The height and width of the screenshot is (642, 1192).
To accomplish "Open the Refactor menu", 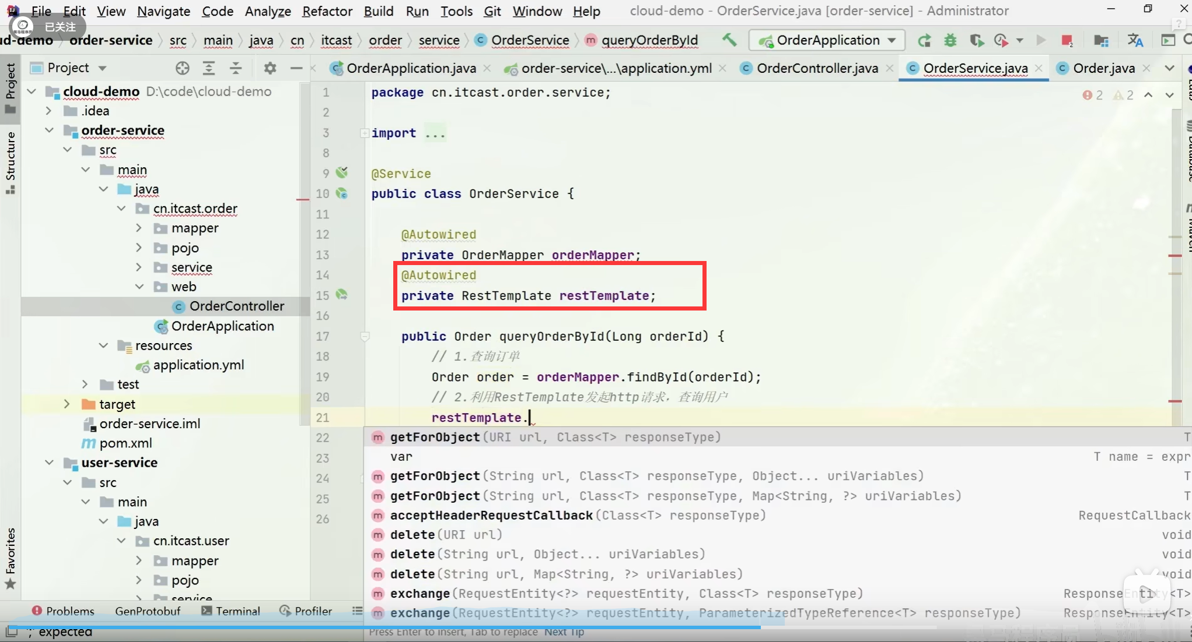I will (327, 11).
